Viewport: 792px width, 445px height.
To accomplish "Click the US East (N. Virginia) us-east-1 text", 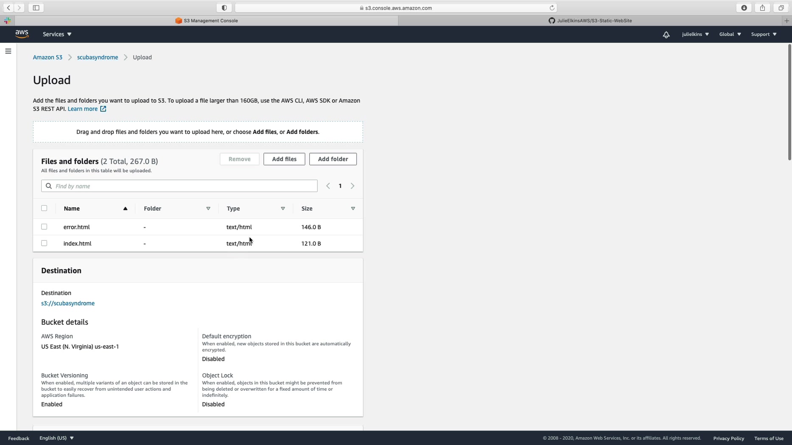I will (x=80, y=347).
